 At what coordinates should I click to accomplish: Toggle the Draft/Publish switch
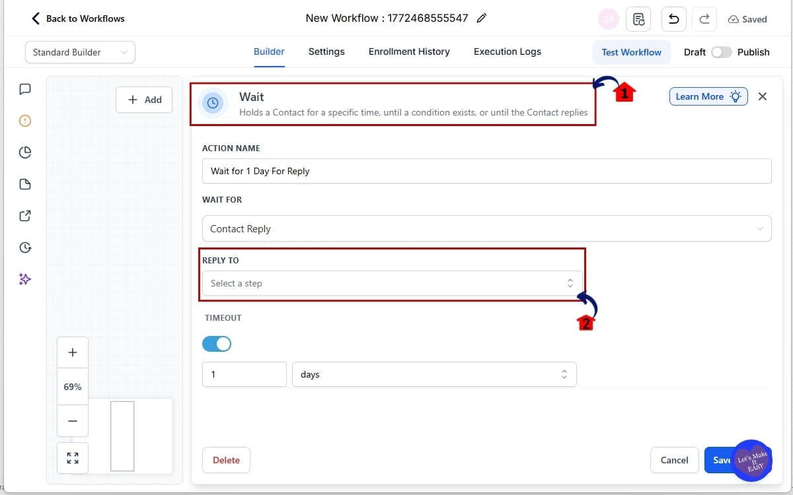721,52
